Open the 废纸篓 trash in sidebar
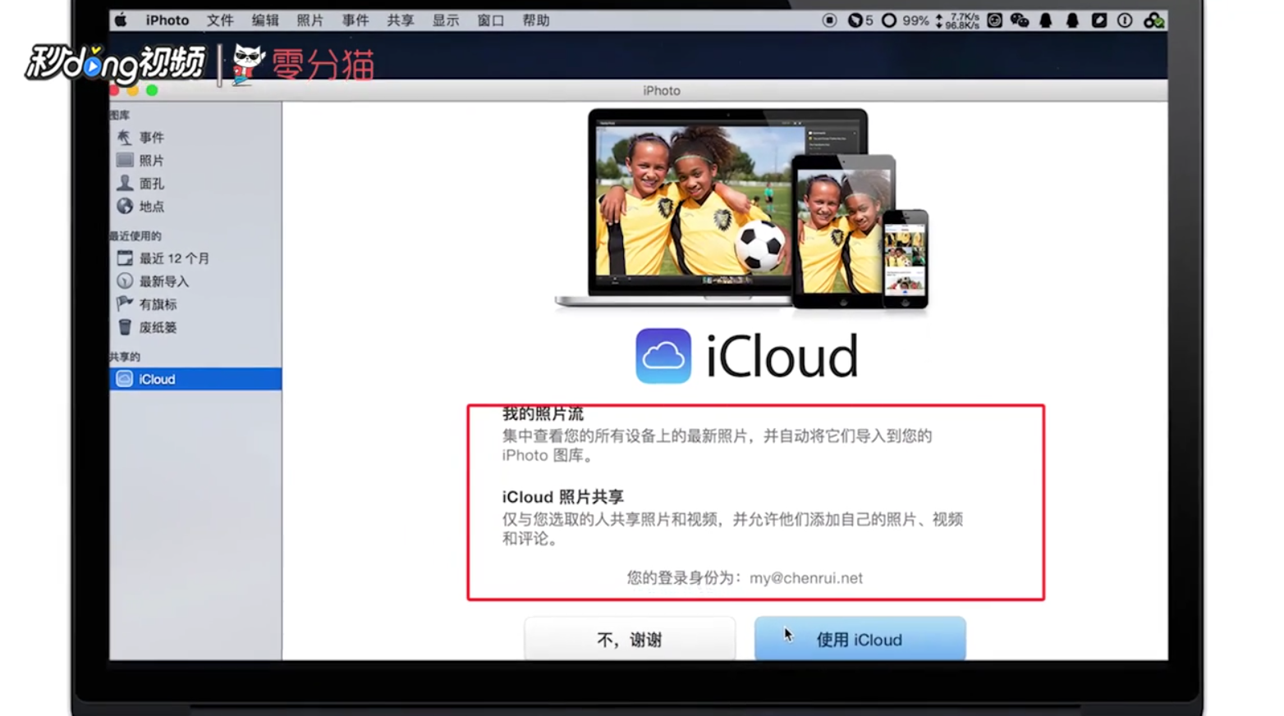Screen dimensions: 1284x716 click(158, 326)
